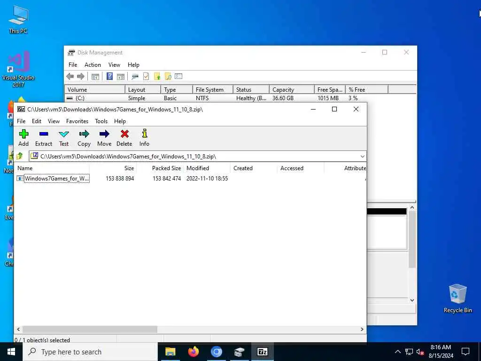The width and height of the screenshot is (481, 361).
Task: Select the (C:) volume row in Disk Management
Action: (240, 98)
